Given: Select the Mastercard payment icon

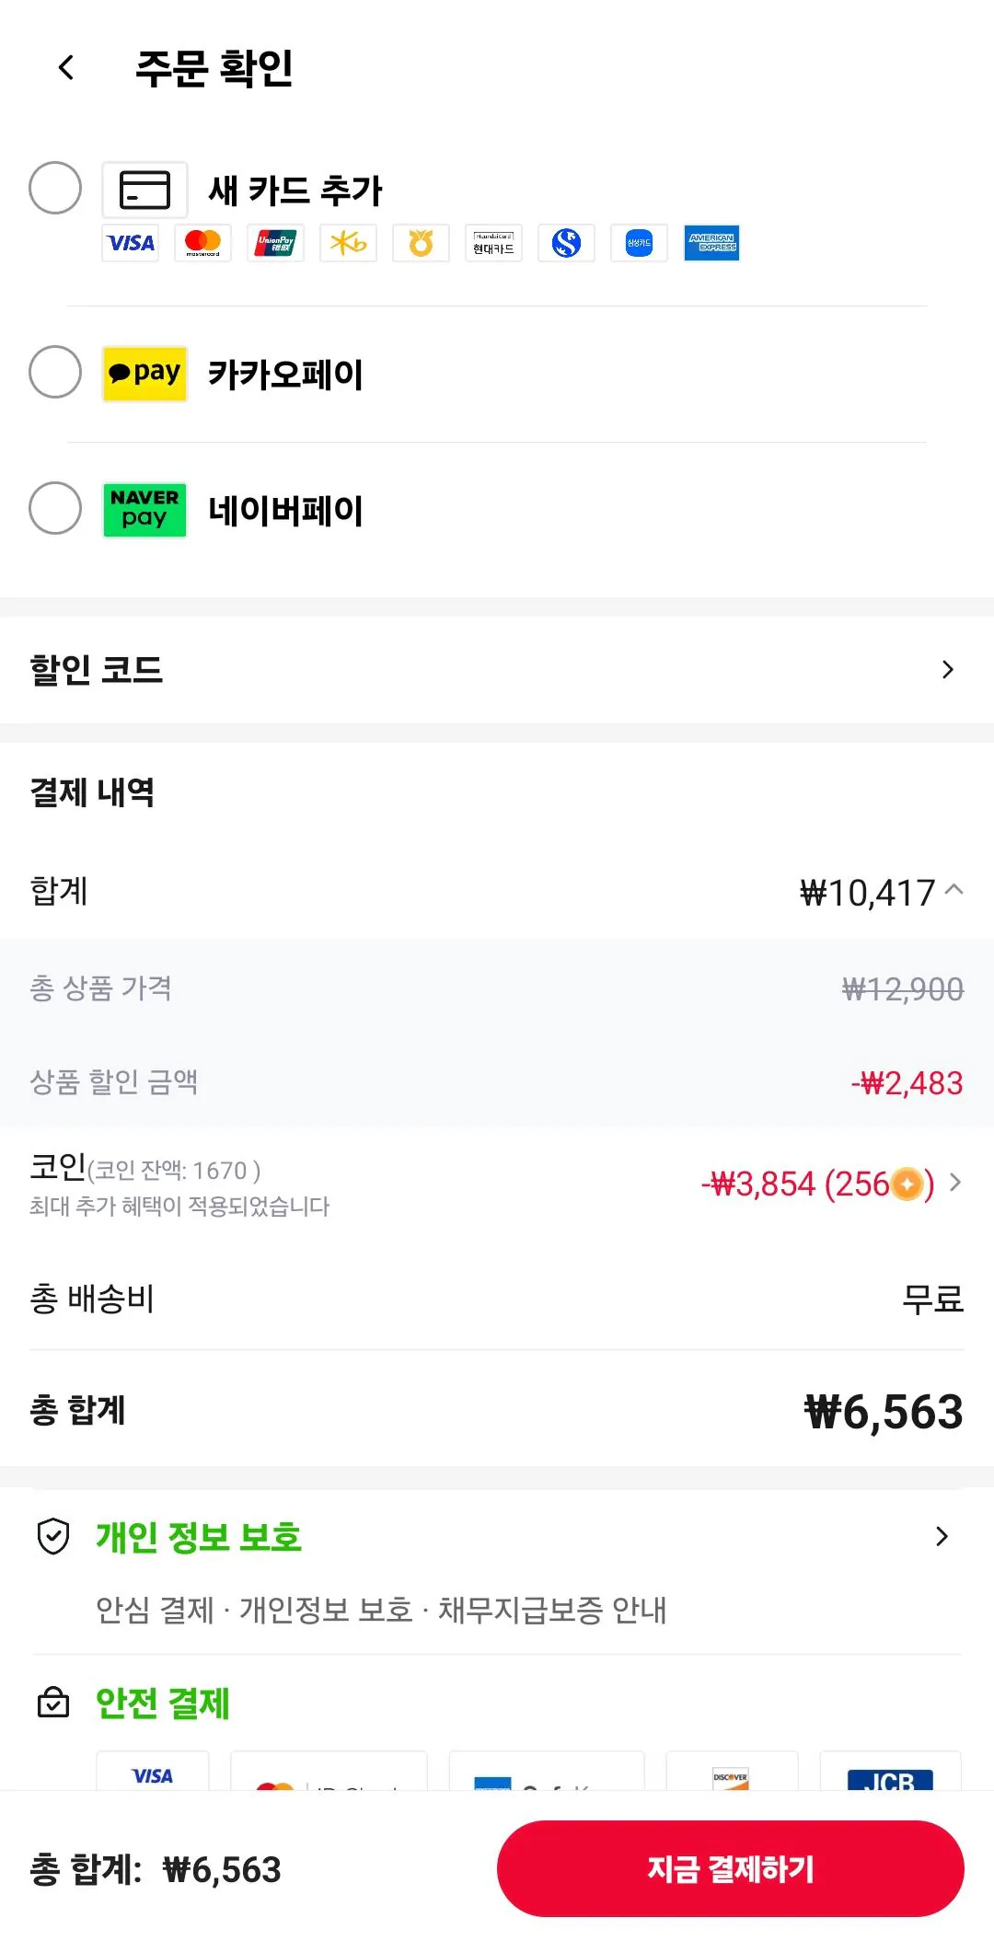Looking at the screenshot, I should 202,243.
